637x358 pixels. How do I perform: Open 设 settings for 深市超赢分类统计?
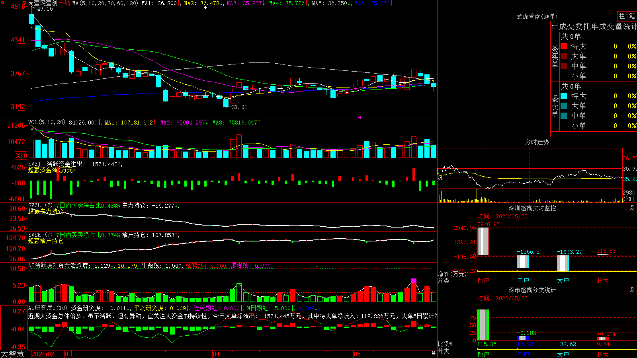(632, 290)
